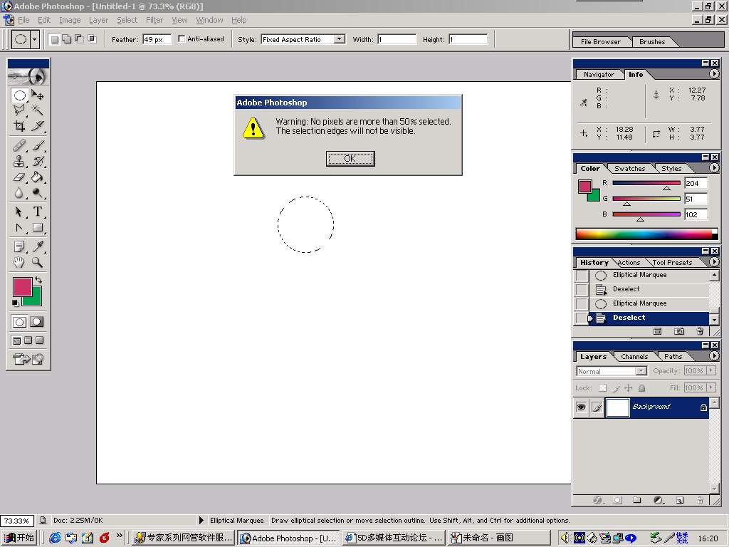Hide the Background layer with eye icon
The width and height of the screenshot is (729, 547).
[581, 407]
